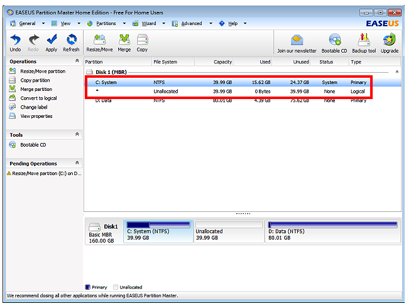Viewport: 411px width, 306px height.
Task: Sort by the Partition column header
Action: pyautogui.click(x=118, y=61)
